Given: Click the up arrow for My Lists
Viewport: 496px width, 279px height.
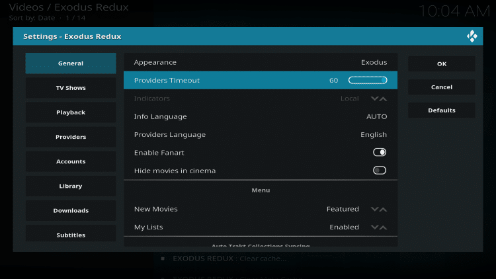Looking at the screenshot, I should (x=384, y=227).
